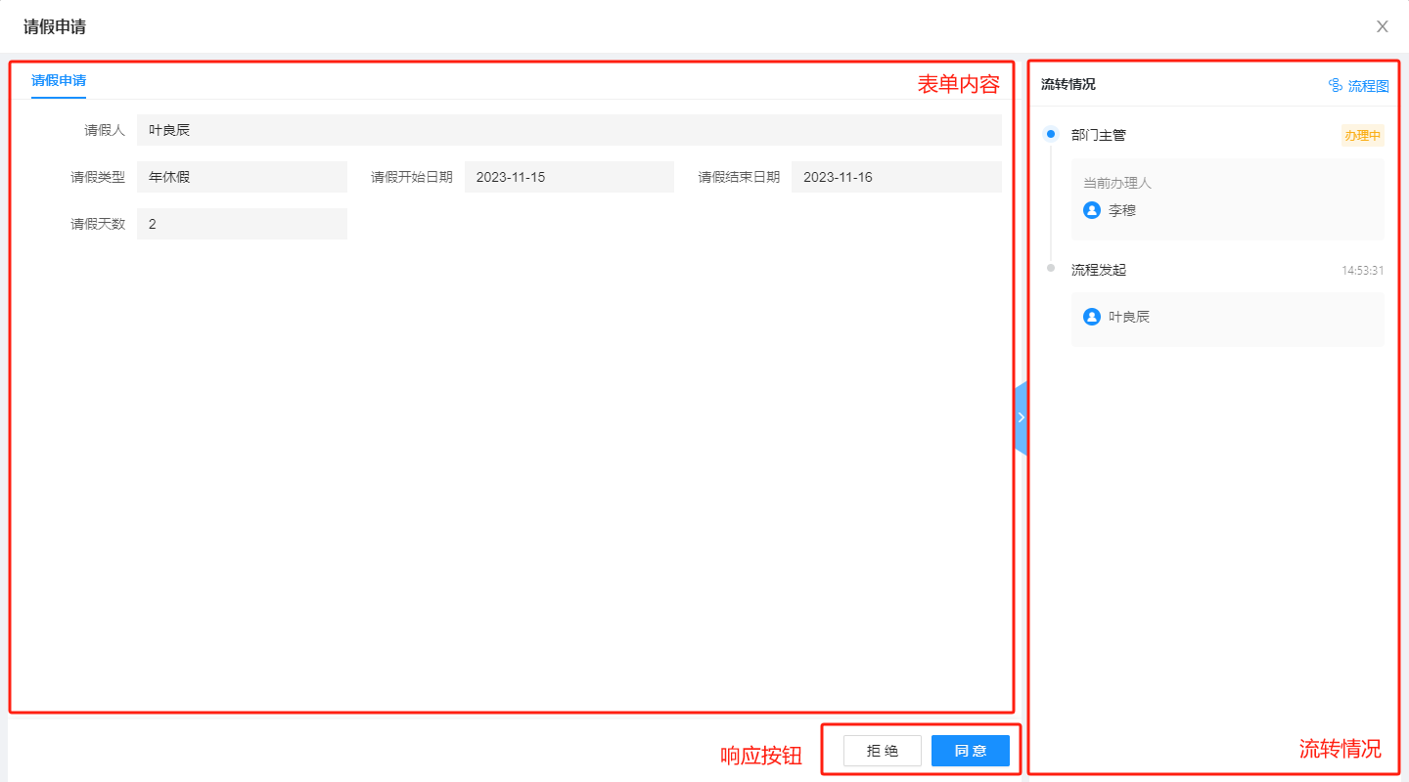Screen dimensions: 1409x782
Task: Click the avatar icon under 流程发起
Action: pyautogui.click(x=1092, y=317)
